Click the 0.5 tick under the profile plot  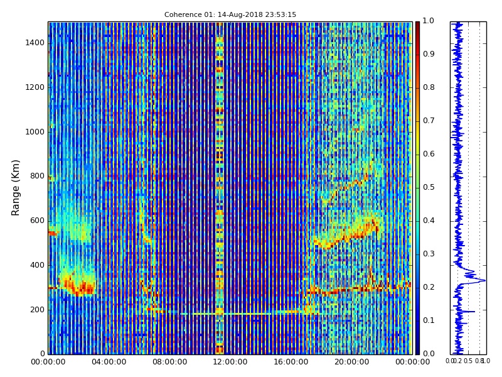pyautogui.click(x=468, y=361)
